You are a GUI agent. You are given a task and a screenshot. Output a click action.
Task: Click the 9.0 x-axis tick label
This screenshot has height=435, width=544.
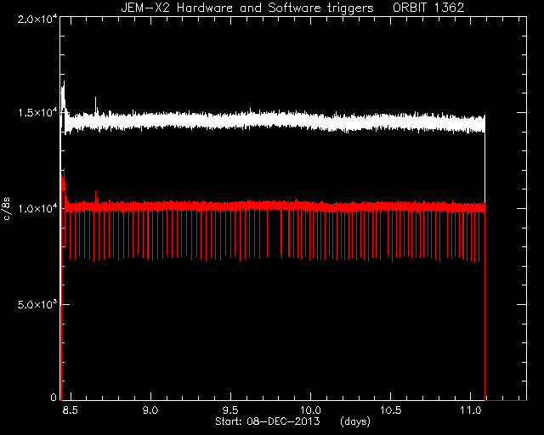(x=150, y=410)
